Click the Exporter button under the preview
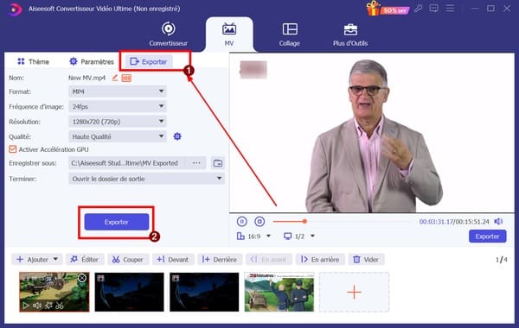 point(487,237)
